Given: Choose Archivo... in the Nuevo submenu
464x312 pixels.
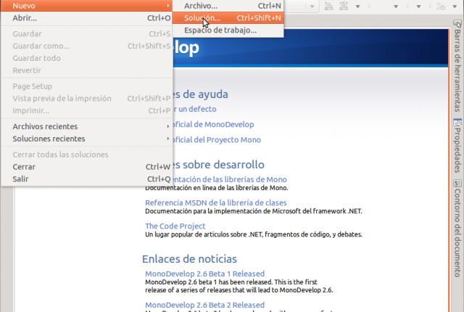Looking at the screenshot, I should coord(228,6).
